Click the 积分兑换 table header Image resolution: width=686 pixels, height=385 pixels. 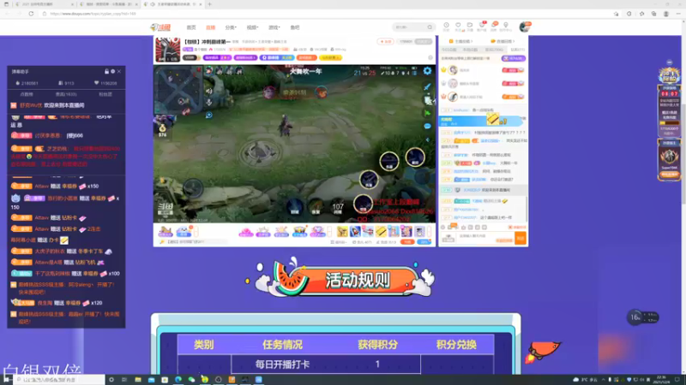pos(456,345)
